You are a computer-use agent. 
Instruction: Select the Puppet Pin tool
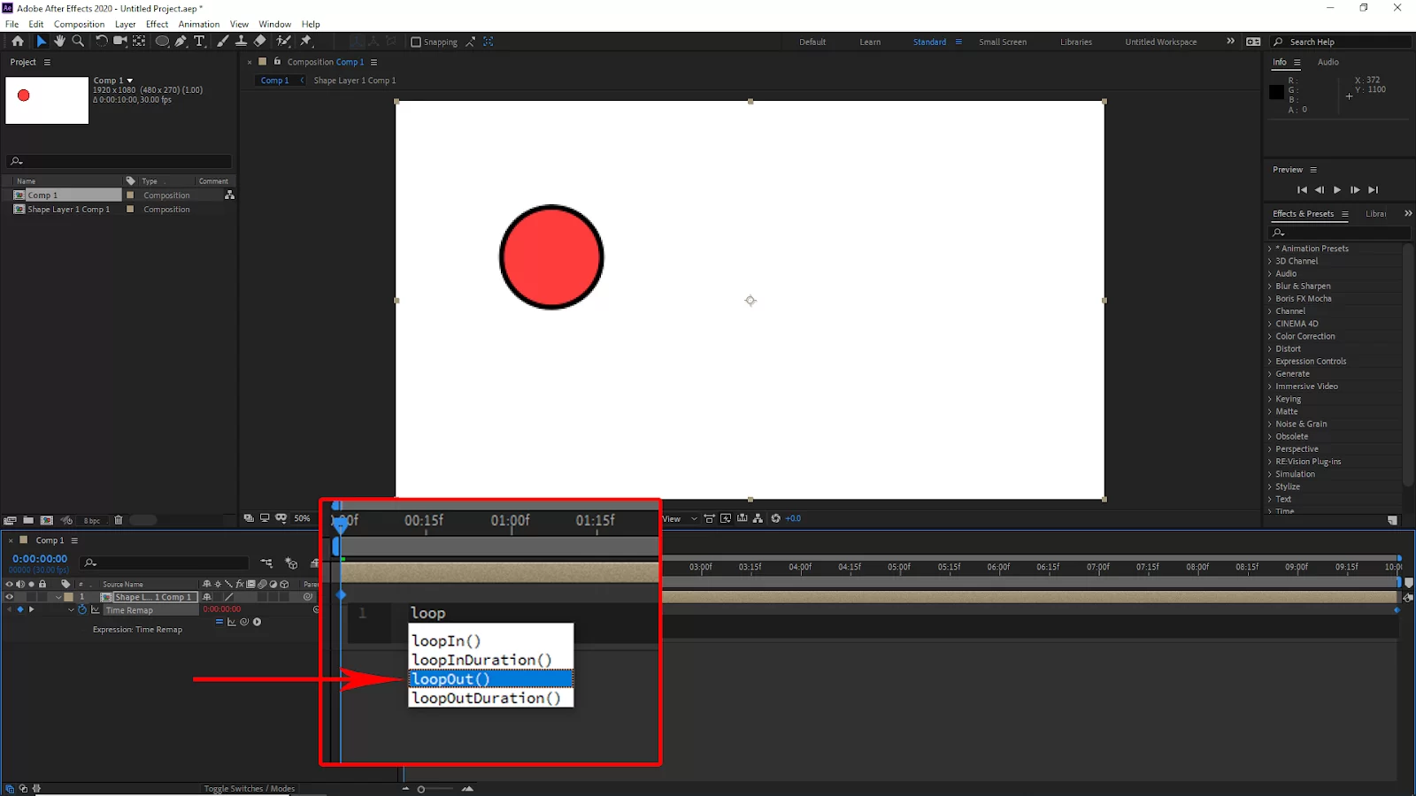[306, 42]
